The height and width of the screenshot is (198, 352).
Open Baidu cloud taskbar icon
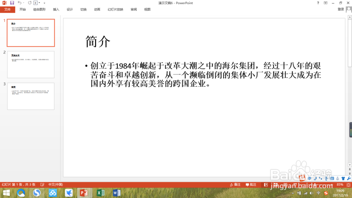[x=53, y=193]
